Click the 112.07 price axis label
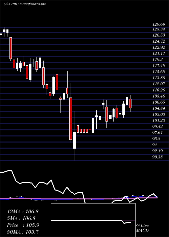This screenshot has height=237, width=169. 159,84
